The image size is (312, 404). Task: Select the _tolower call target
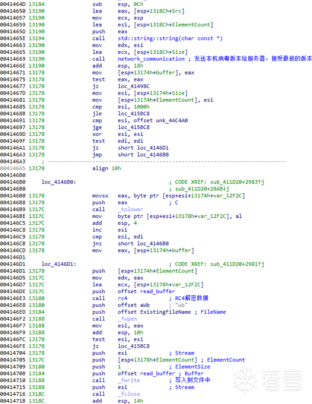tap(130, 209)
